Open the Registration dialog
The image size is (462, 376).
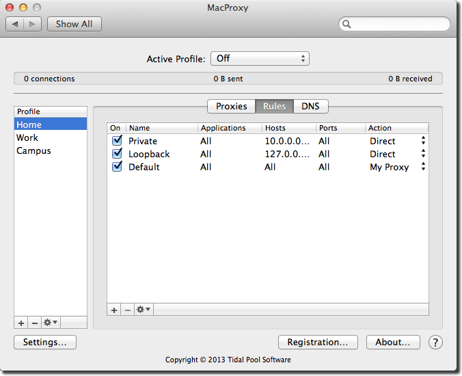coord(318,342)
